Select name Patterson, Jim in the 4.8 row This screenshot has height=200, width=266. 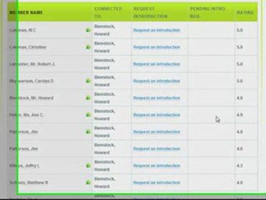[23, 132]
